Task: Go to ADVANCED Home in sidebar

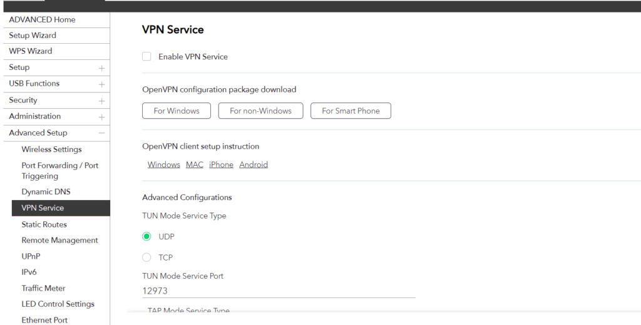Action: click(42, 19)
